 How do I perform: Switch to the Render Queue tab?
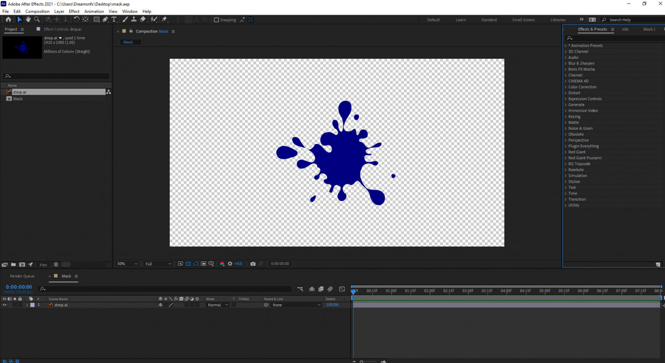point(22,276)
